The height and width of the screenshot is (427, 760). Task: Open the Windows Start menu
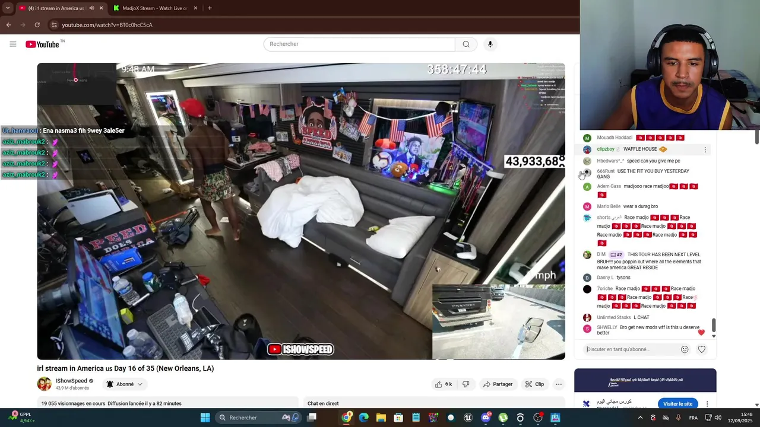point(205,418)
